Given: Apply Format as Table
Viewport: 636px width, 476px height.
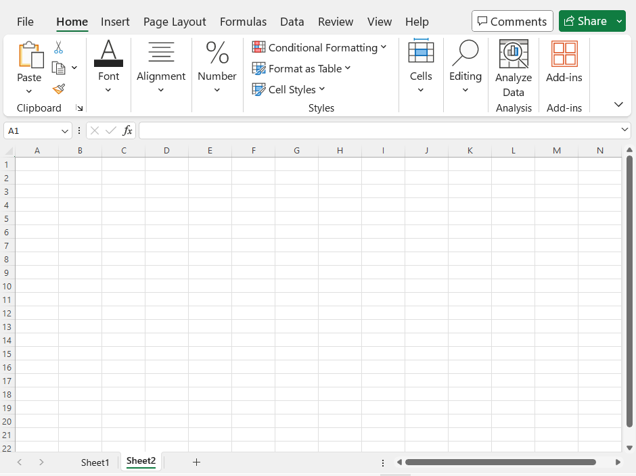Looking at the screenshot, I should pos(302,68).
